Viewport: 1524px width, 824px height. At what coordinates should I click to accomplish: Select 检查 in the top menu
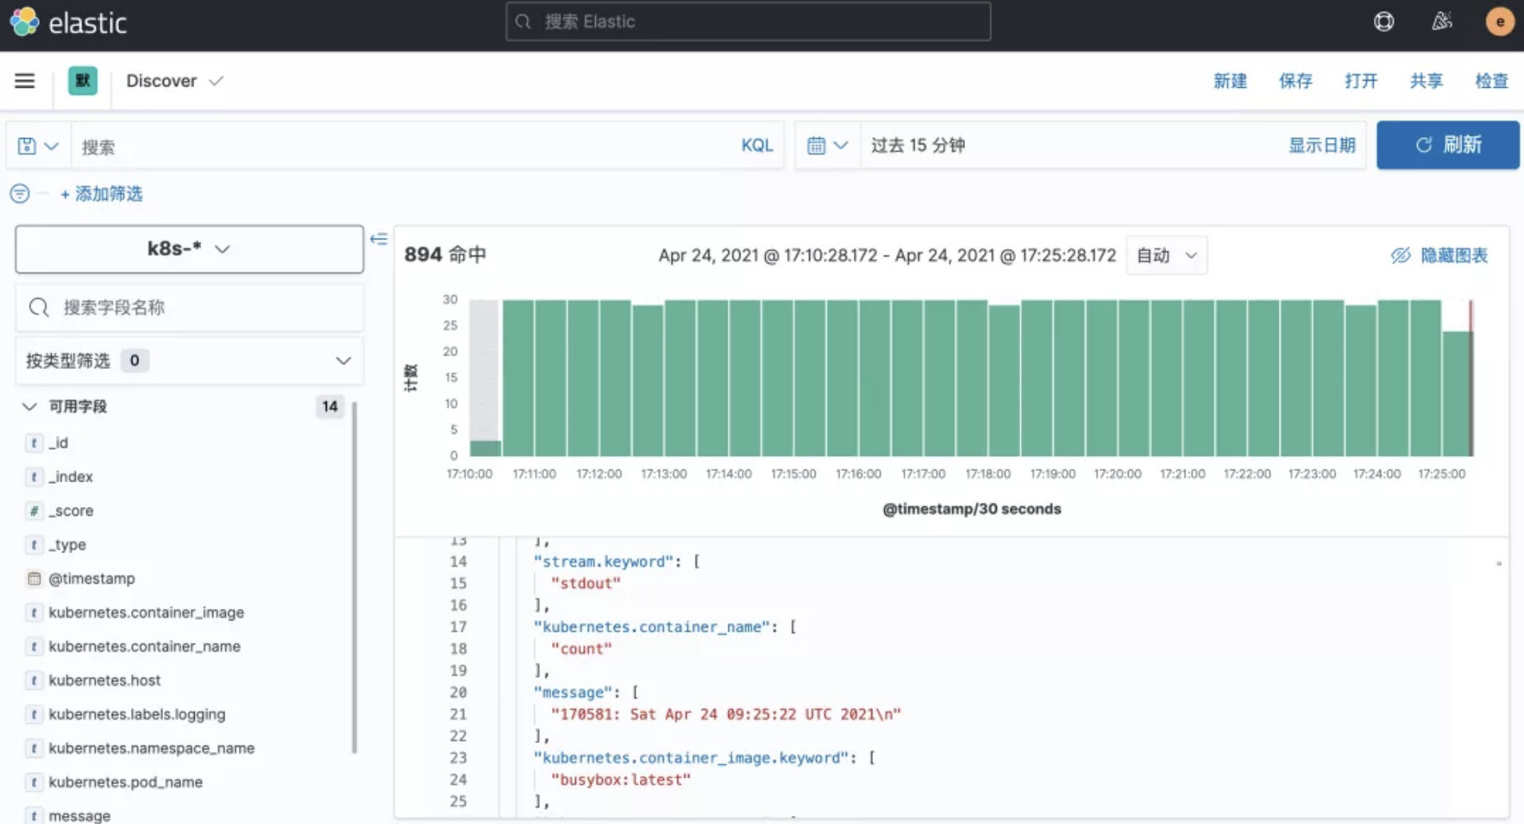click(x=1492, y=81)
